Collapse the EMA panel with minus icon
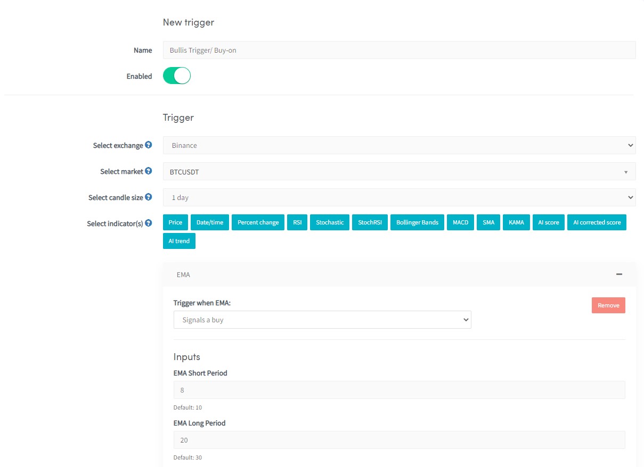644x467 pixels. pos(618,274)
